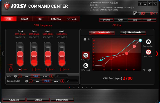
Task: Open the IGP tab
Action: (40, 19)
